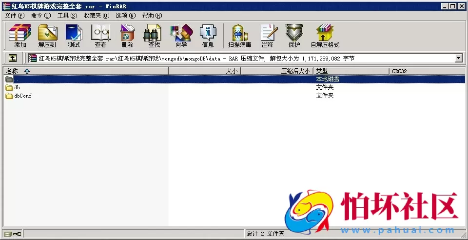The image size is (468, 240).
Task: Open the 查看 (View) tool
Action: click(100, 36)
